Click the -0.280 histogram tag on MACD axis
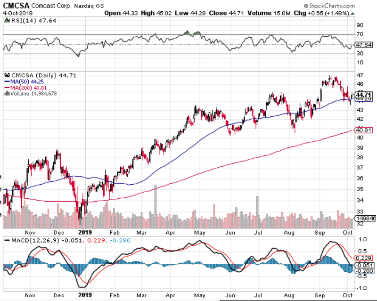The width and height of the screenshot is (377, 301). click(x=364, y=271)
